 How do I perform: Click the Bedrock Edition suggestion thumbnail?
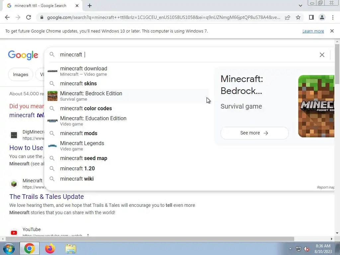click(x=52, y=96)
